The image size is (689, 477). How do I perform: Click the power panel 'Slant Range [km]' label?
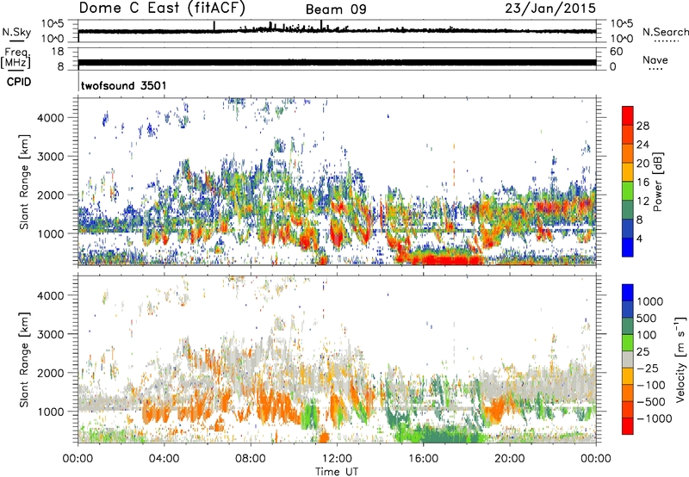pos(24,182)
